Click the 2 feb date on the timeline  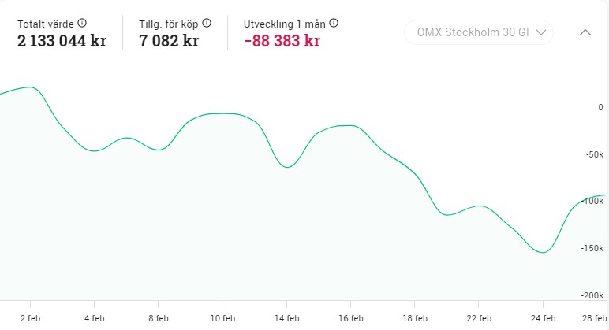coord(30,318)
